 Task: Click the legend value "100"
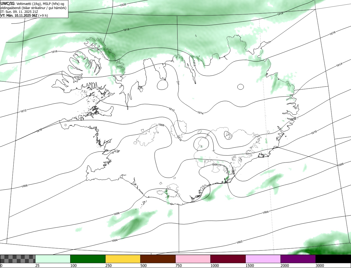(74, 266)
